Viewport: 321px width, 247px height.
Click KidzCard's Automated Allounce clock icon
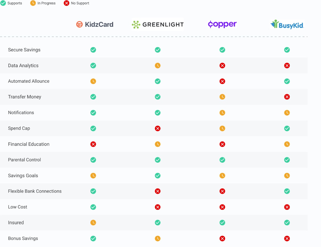coord(93,81)
